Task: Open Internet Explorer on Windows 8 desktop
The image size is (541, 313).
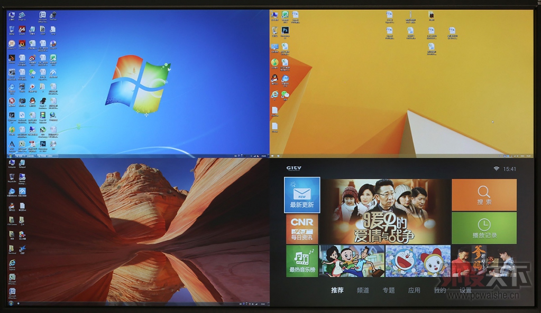Action: coord(274,93)
